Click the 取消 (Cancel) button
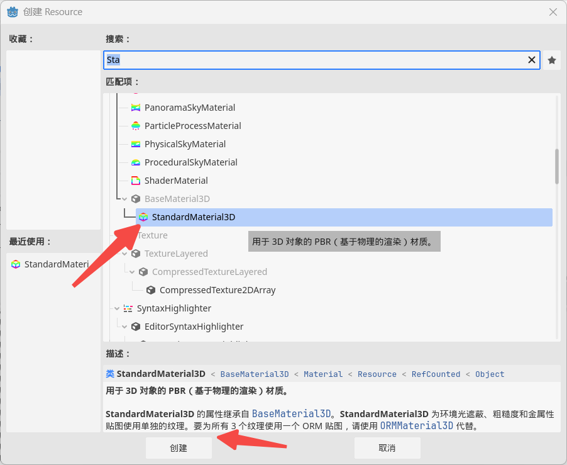The width and height of the screenshot is (567, 465). (387, 448)
